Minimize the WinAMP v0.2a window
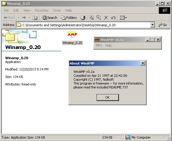This screenshot has height=141, width=172. (148, 40)
